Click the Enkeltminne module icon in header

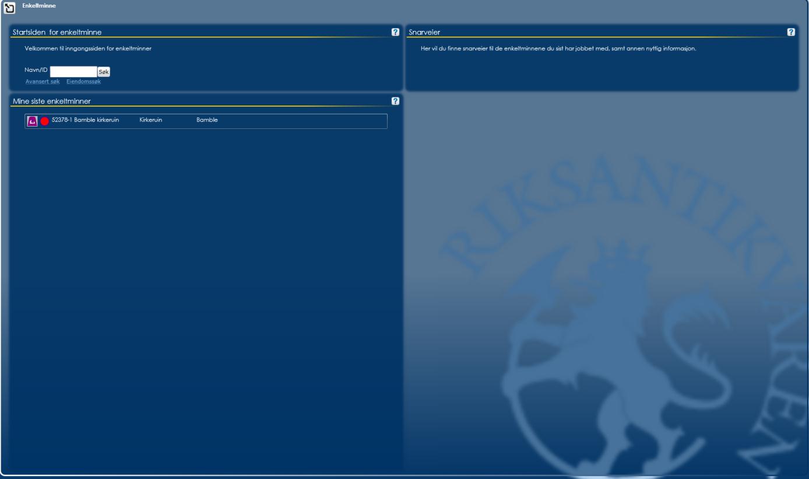point(10,9)
